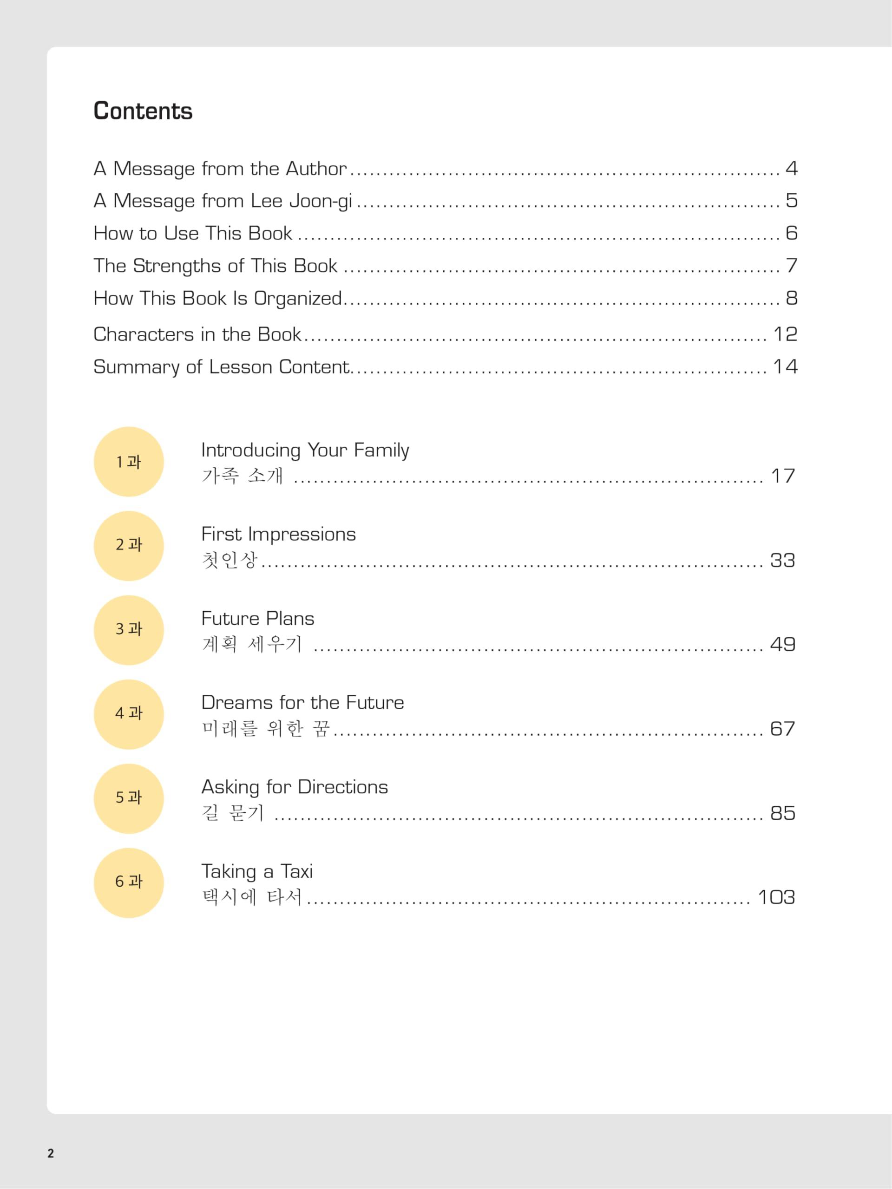Click the "First Impressions" lesson title
The image size is (892, 1189).
click(x=278, y=534)
